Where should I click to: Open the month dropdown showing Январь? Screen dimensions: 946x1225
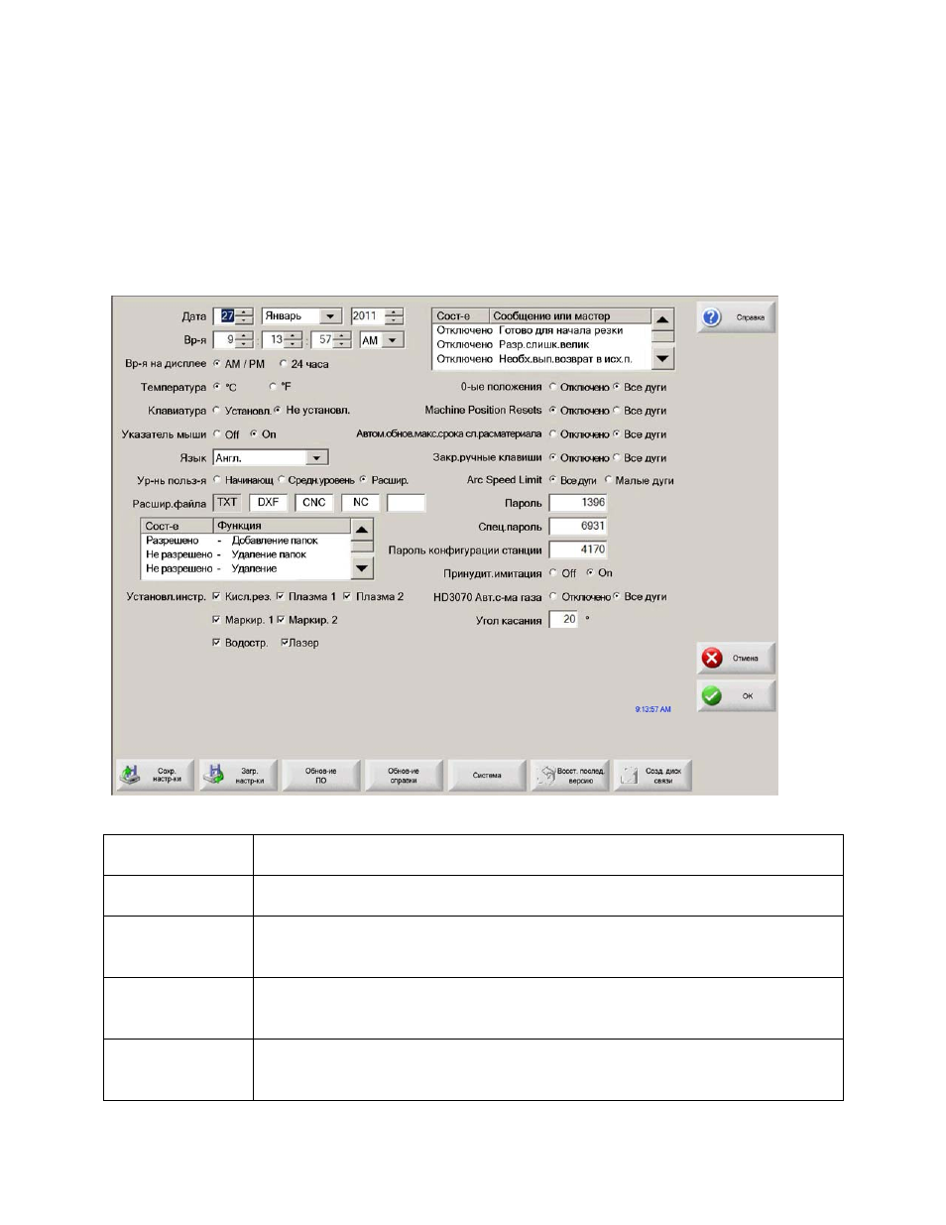click(x=332, y=316)
